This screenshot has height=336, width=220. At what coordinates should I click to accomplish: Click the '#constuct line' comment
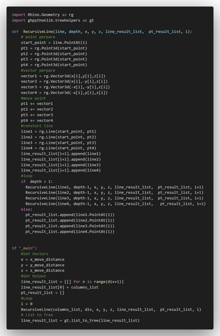37,126
